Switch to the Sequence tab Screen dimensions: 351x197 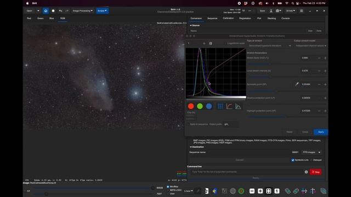click(212, 18)
